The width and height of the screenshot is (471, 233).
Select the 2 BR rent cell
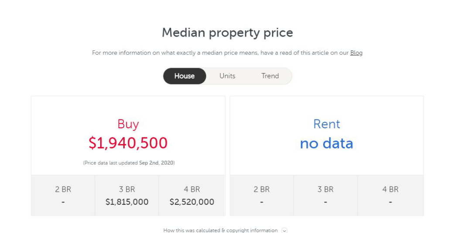point(262,195)
